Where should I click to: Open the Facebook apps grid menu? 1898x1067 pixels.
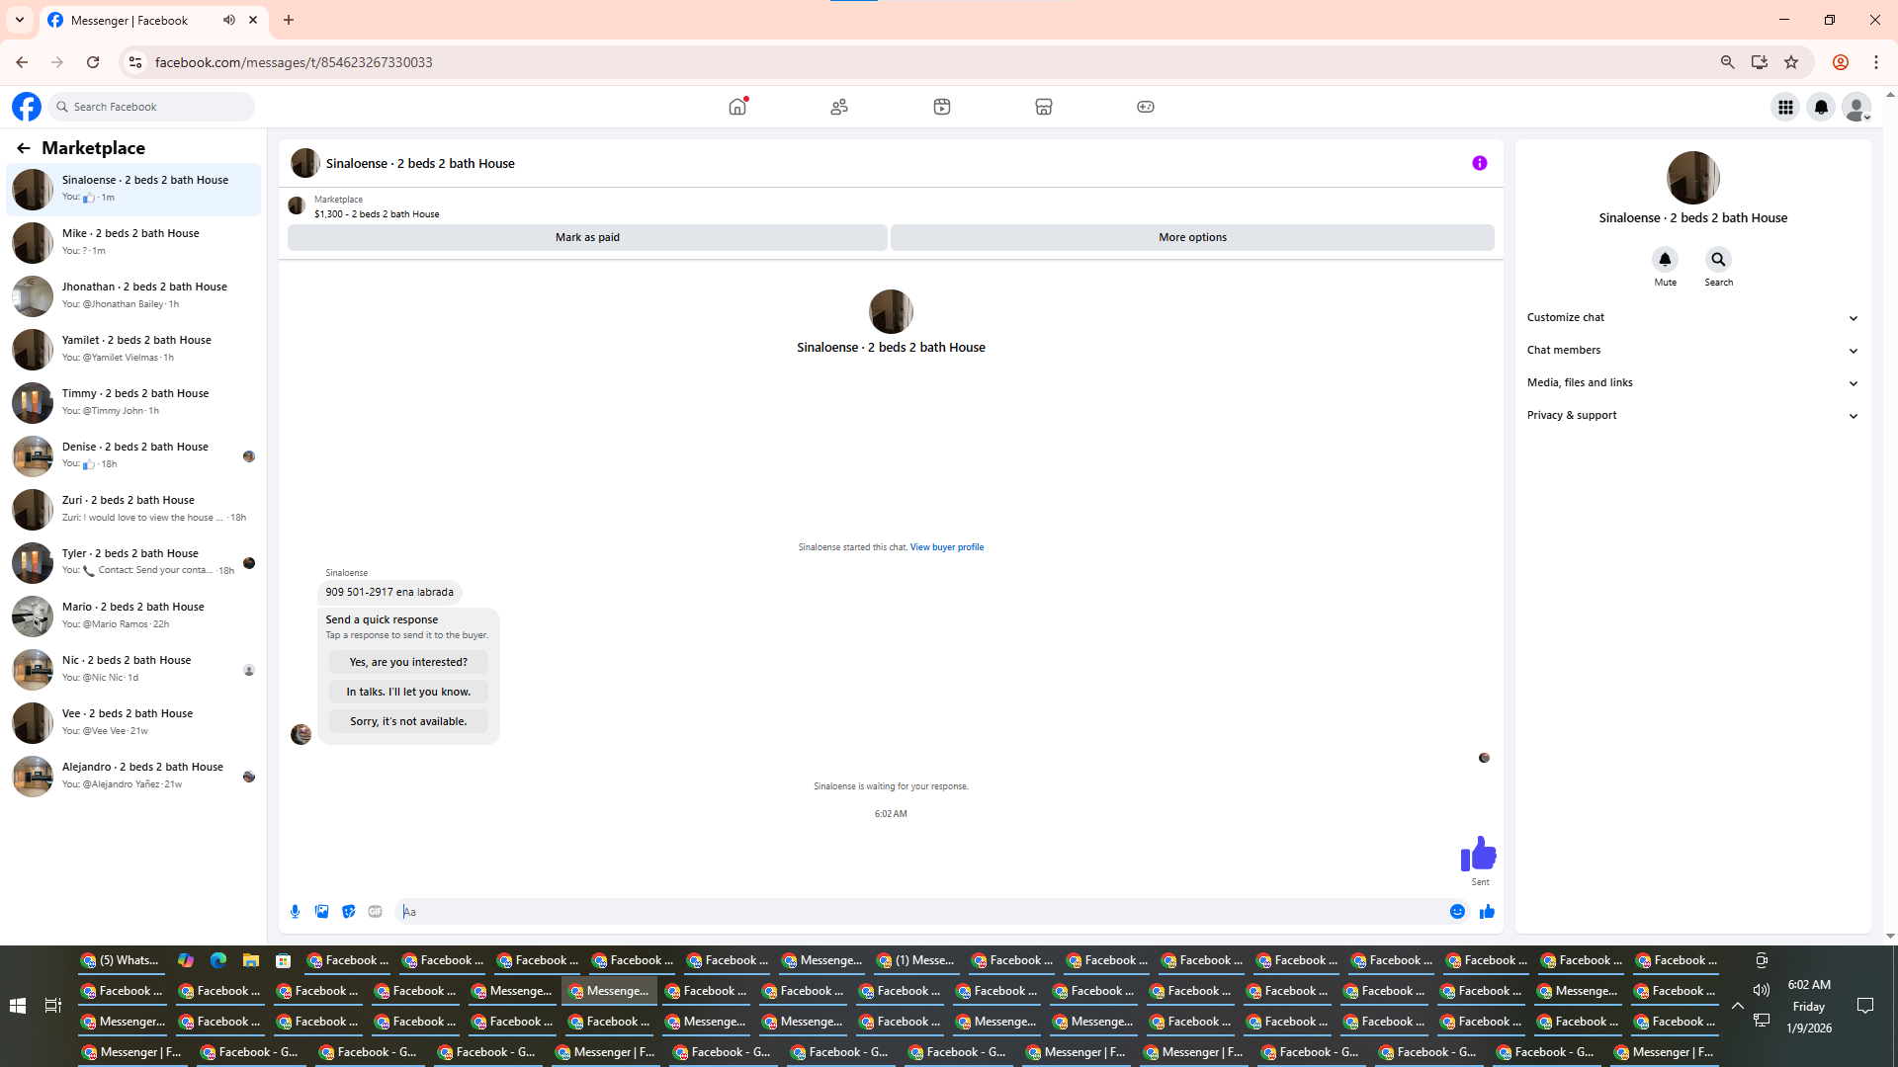tap(1785, 107)
